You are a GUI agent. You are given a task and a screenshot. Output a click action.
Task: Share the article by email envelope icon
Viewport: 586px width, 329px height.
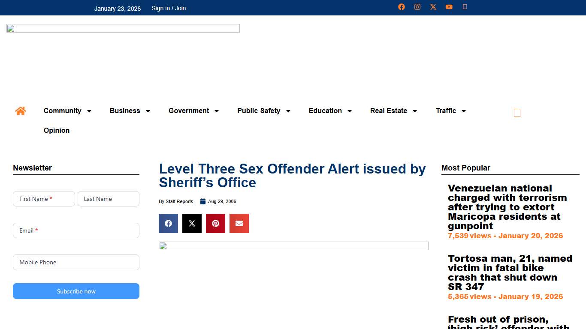(239, 223)
